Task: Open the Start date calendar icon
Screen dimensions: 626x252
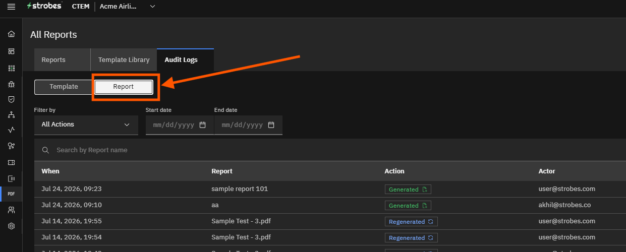Action: pos(203,125)
